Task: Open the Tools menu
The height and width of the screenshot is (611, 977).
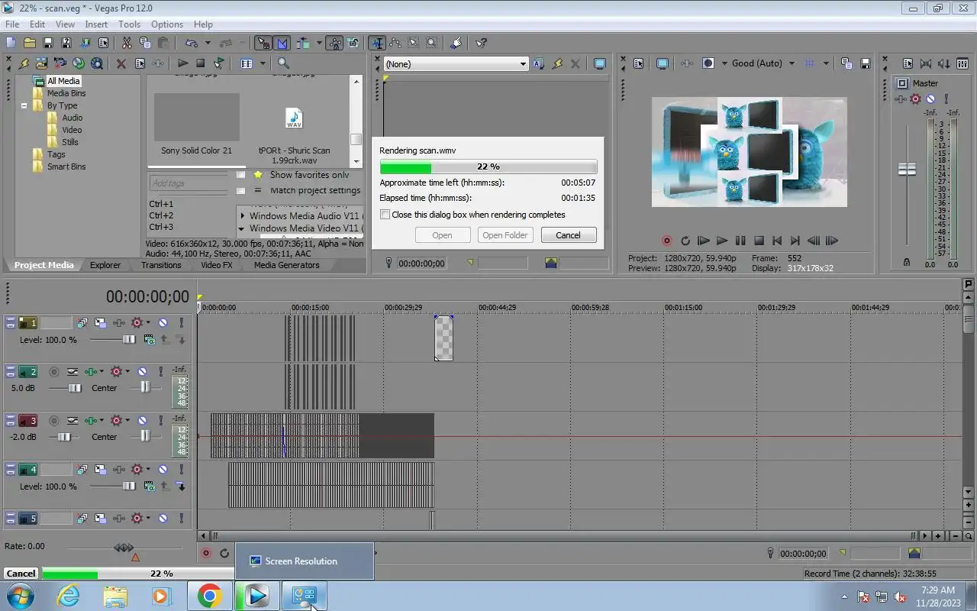Action: [129, 24]
